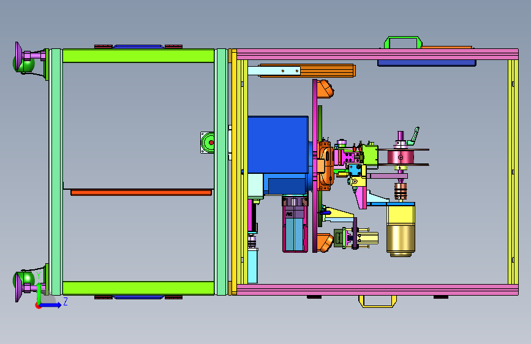Image resolution: width=531 pixels, height=344 pixels.
Task: Select the pale yellow pneumatic cylinder with rods
Action: [367, 238]
